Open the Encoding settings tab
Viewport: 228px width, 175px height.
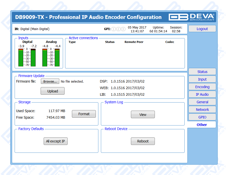click(202, 87)
